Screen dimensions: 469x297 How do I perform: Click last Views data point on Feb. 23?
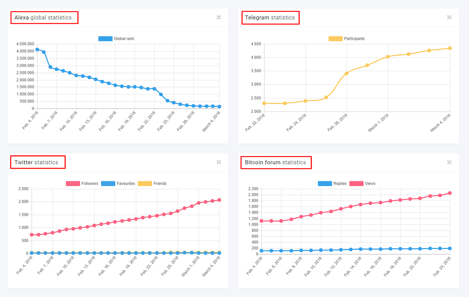[x=450, y=193]
